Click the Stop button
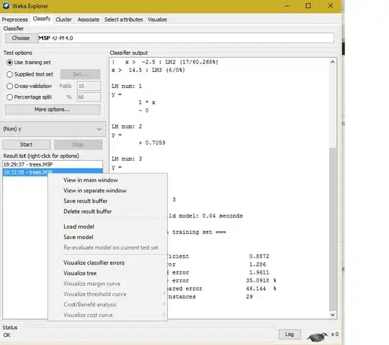 78,144
